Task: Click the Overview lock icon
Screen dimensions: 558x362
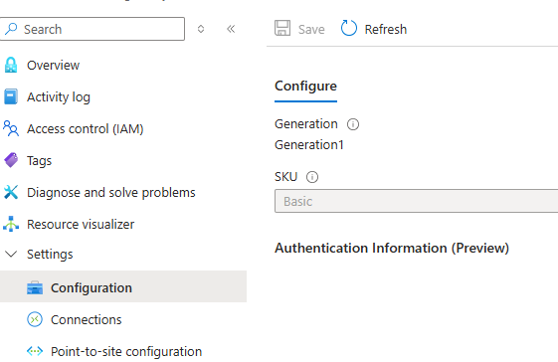Action: [x=11, y=65]
